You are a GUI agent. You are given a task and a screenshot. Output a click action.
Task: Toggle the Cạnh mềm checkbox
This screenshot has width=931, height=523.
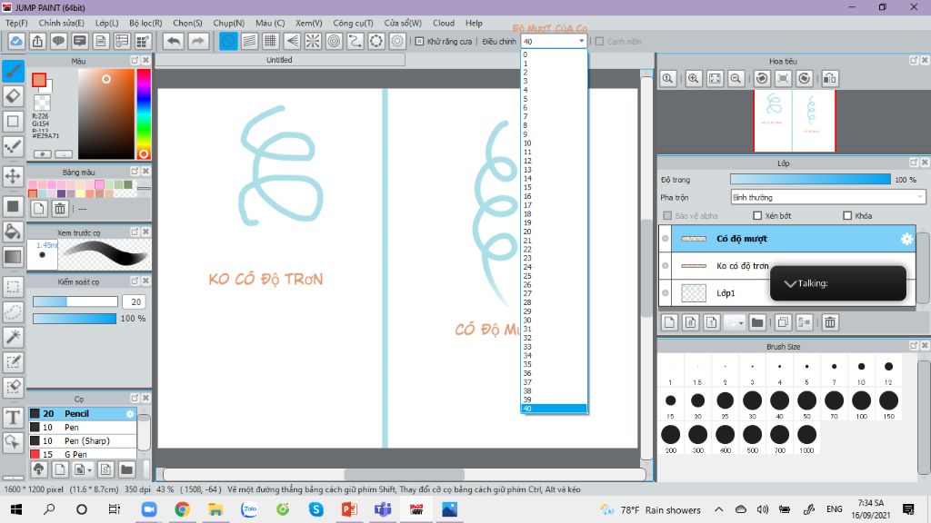[600, 42]
